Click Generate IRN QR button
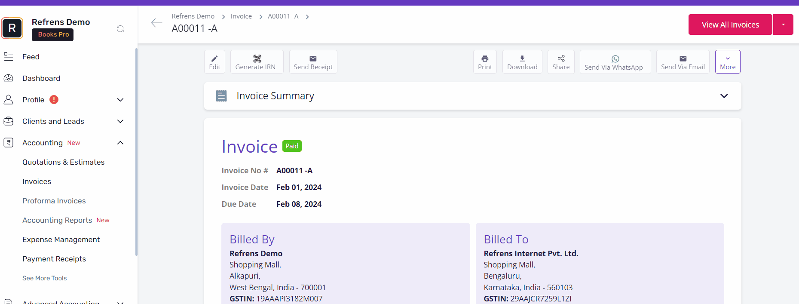The height and width of the screenshot is (304, 799). click(x=257, y=62)
